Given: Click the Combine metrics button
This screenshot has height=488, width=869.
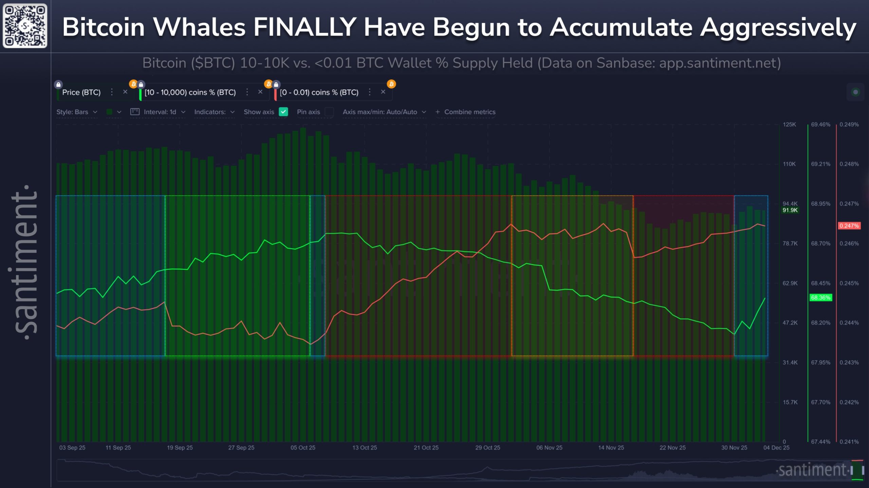Looking at the screenshot, I should (465, 112).
